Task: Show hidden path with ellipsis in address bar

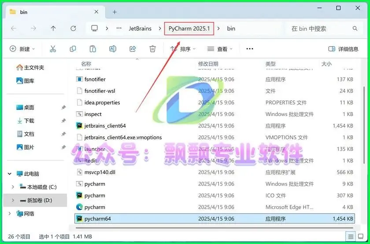Action: (x=119, y=29)
